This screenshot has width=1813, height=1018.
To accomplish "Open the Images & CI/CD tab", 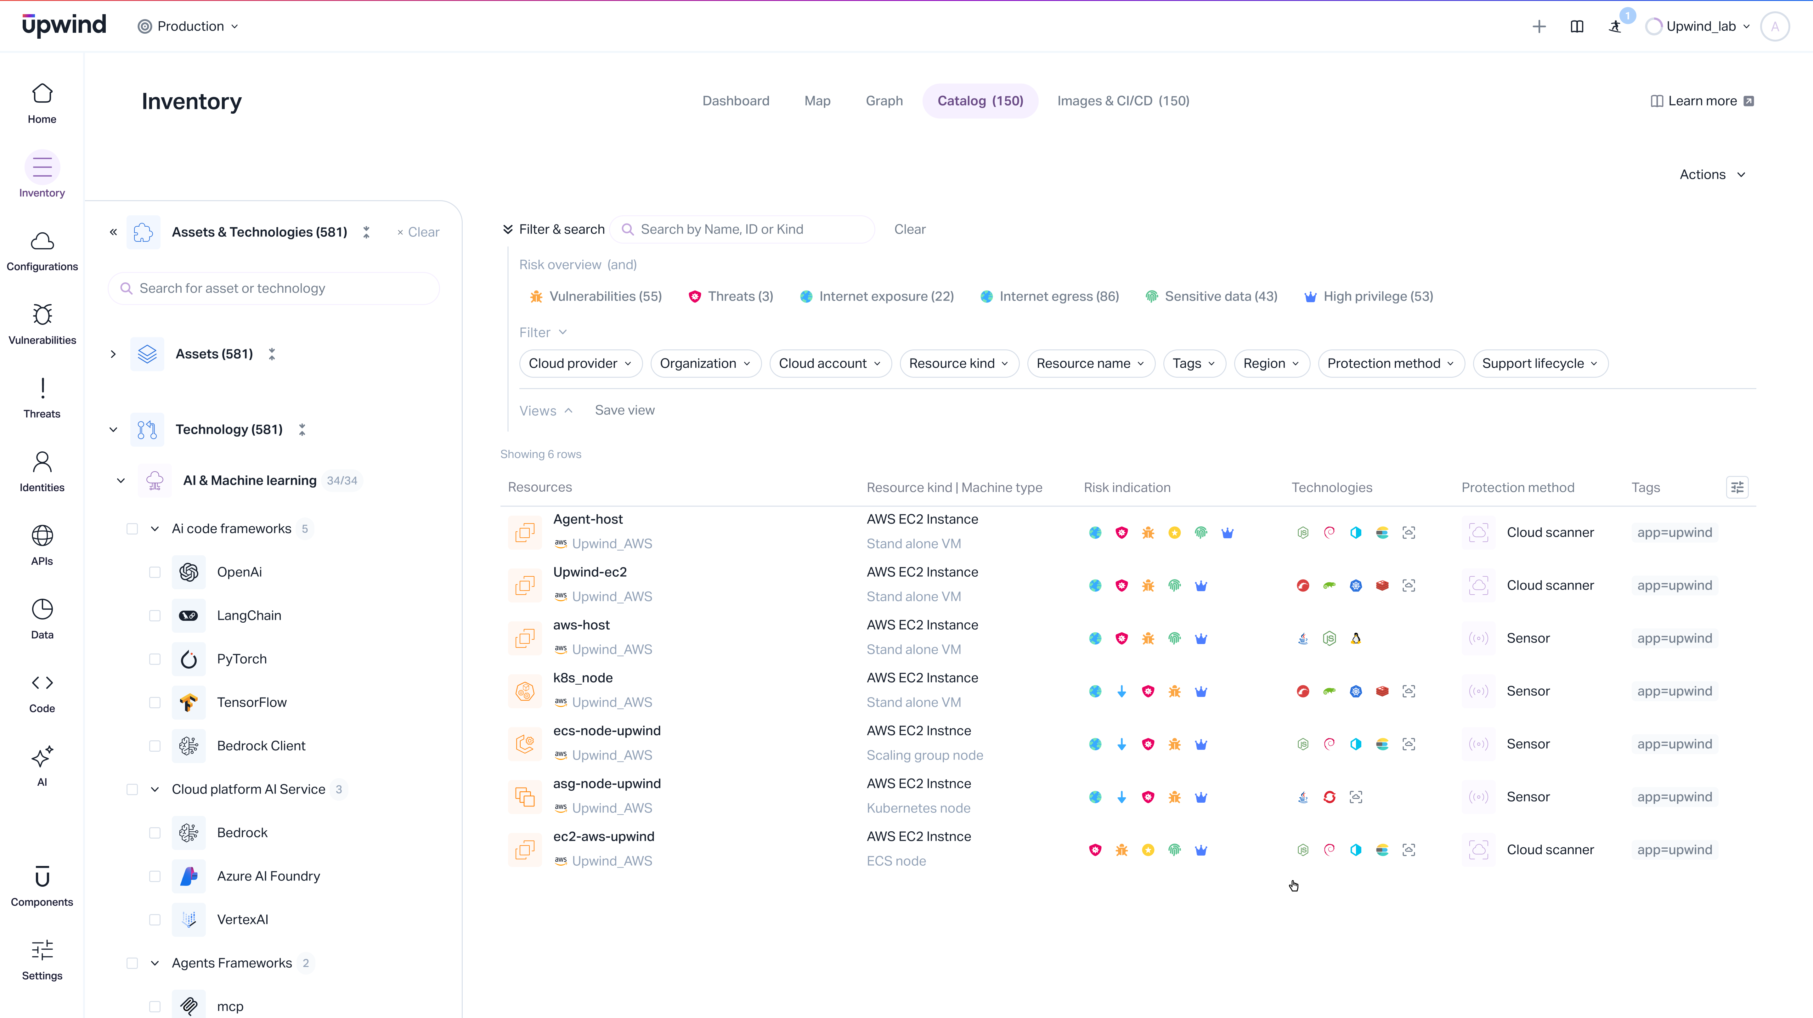I will tap(1122, 101).
